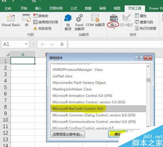Switch to the 开始 tab
The width and height of the screenshot is (163, 147).
(x=24, y=8)
